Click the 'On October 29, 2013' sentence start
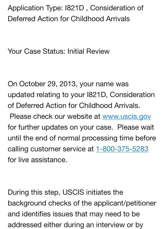The image size is (165, 229). (42, 84)
